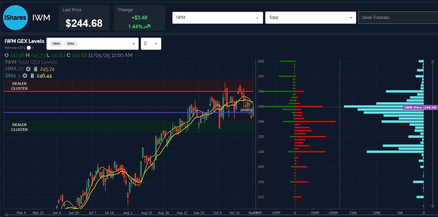Click the HMA value 245.74
438x217 pixels.
coord(47,69)
